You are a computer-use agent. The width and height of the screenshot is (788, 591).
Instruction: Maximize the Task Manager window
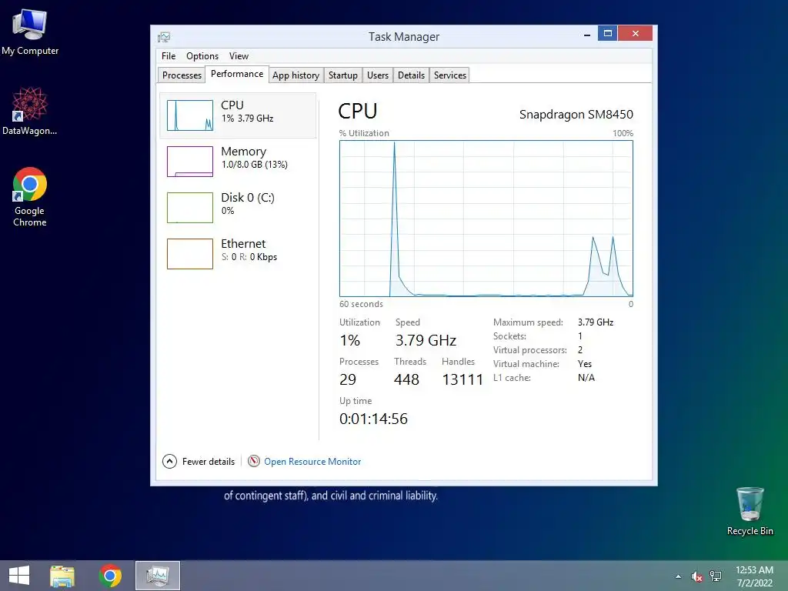coord(607,34)
